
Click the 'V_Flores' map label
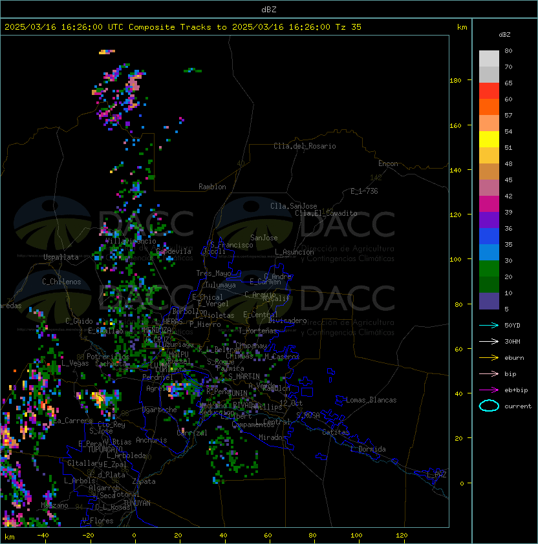[98, 521]
